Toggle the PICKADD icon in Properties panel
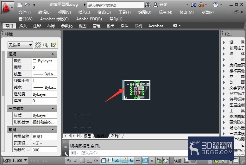The width and height of the screenshot is (246, 165). pos(38,45)
